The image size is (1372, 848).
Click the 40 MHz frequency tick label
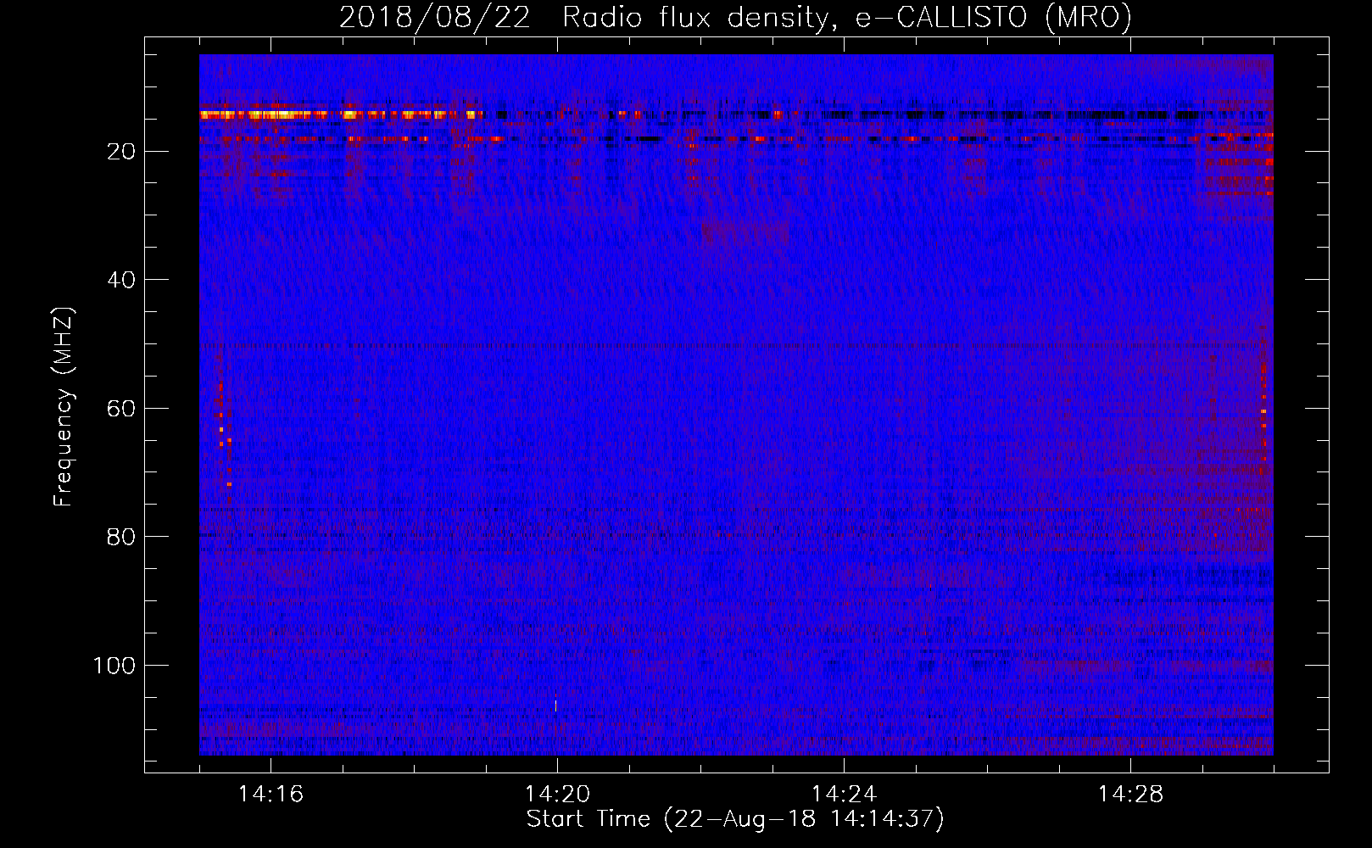(121, 280)
